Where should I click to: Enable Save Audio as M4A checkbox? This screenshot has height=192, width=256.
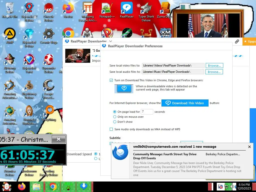point(111,129)
